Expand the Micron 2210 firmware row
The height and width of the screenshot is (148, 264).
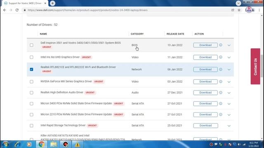click(x=229, y=115)
